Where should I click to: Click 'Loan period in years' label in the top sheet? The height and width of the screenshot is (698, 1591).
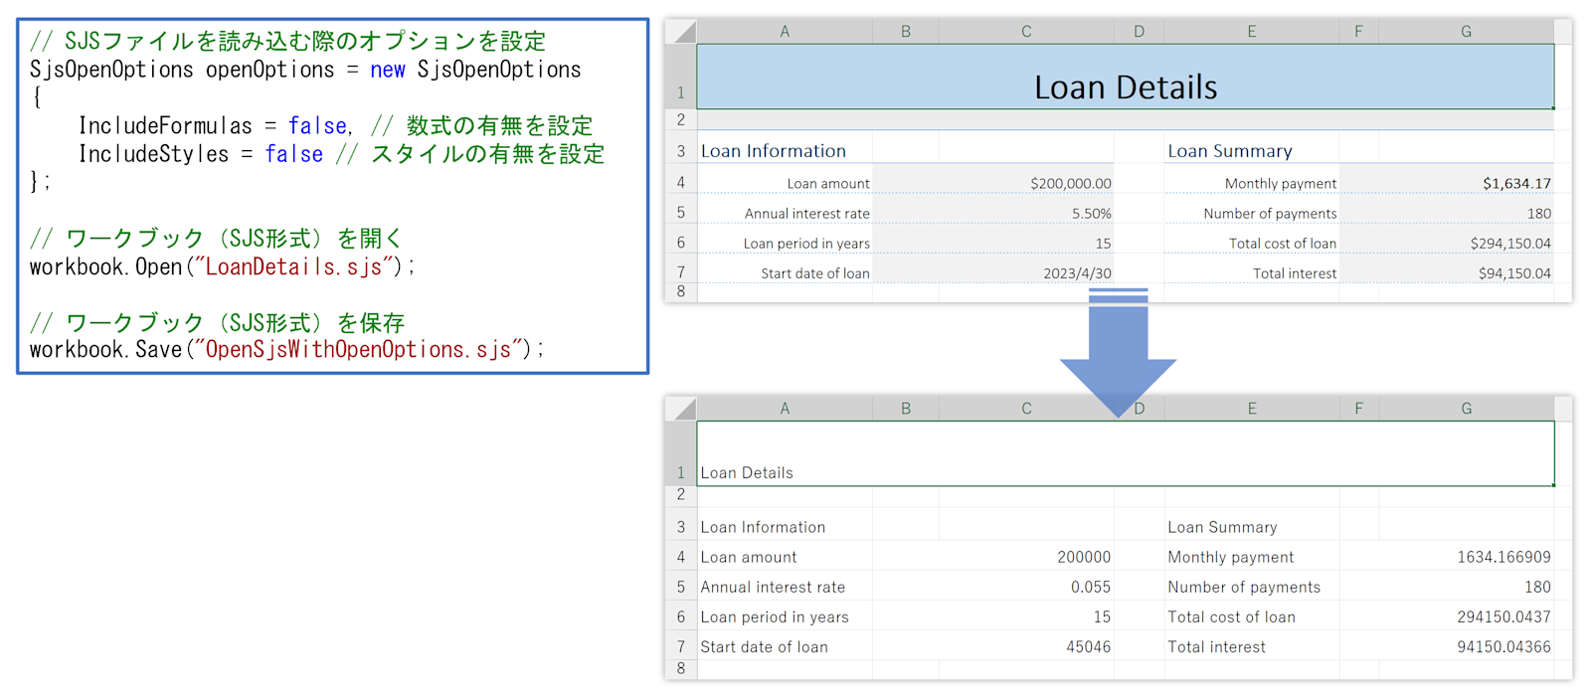(x=806, y=243)
